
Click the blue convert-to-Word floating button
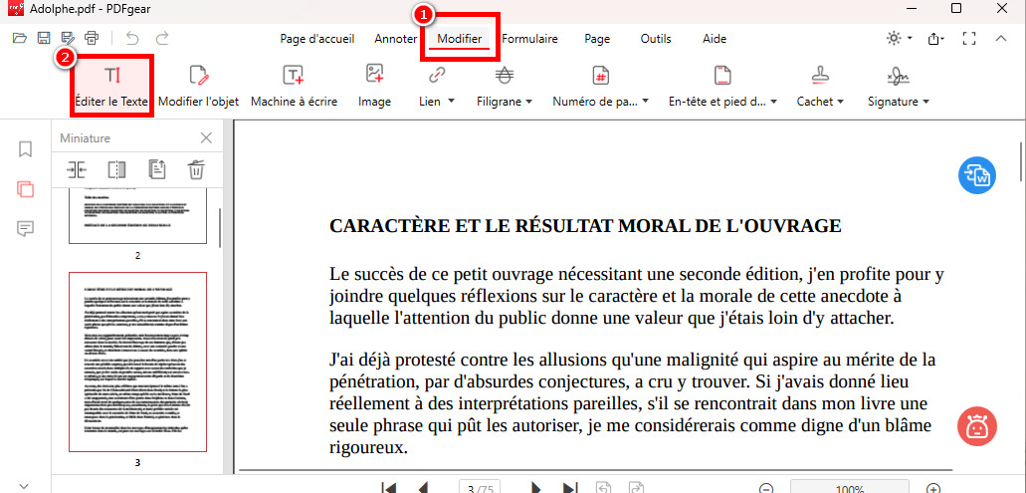(x=976, y=174)
